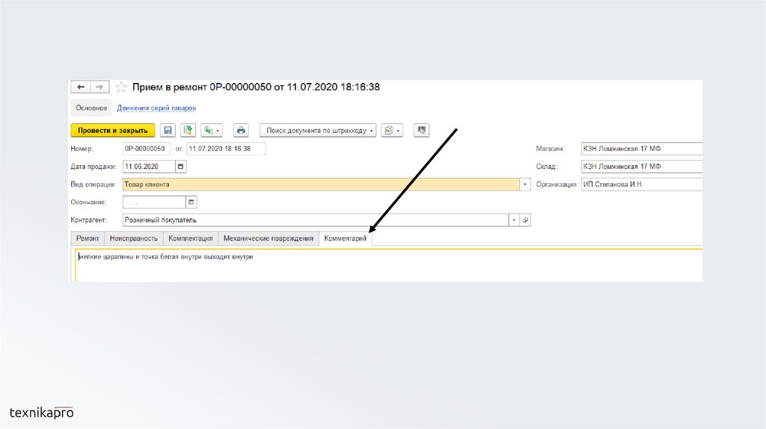Screen dimensions: 766x429
Task: Click the 'Вид операции' field Товар клиента
Action: point(321,185)
